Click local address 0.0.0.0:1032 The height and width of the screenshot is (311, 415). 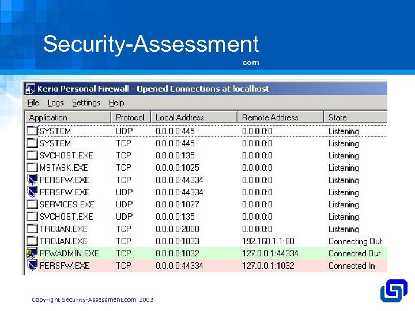[x=178, y=253]
